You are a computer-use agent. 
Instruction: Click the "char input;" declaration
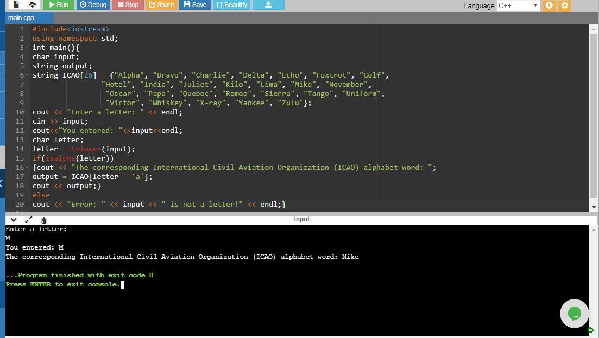point(56,57)
